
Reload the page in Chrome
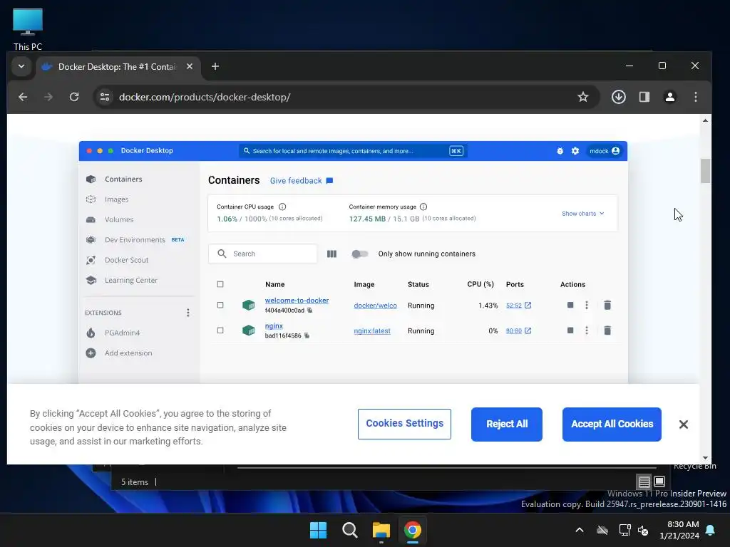(x=74, y=97)
